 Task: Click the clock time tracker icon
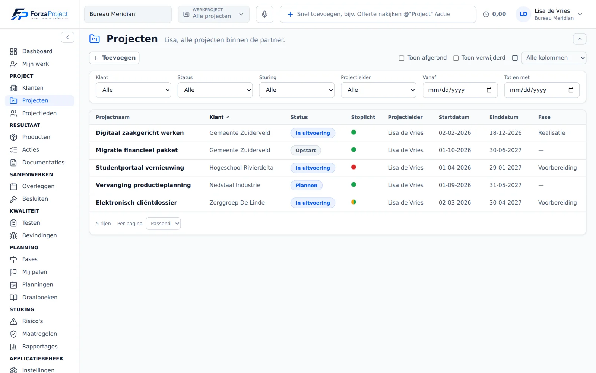point(486,14)
